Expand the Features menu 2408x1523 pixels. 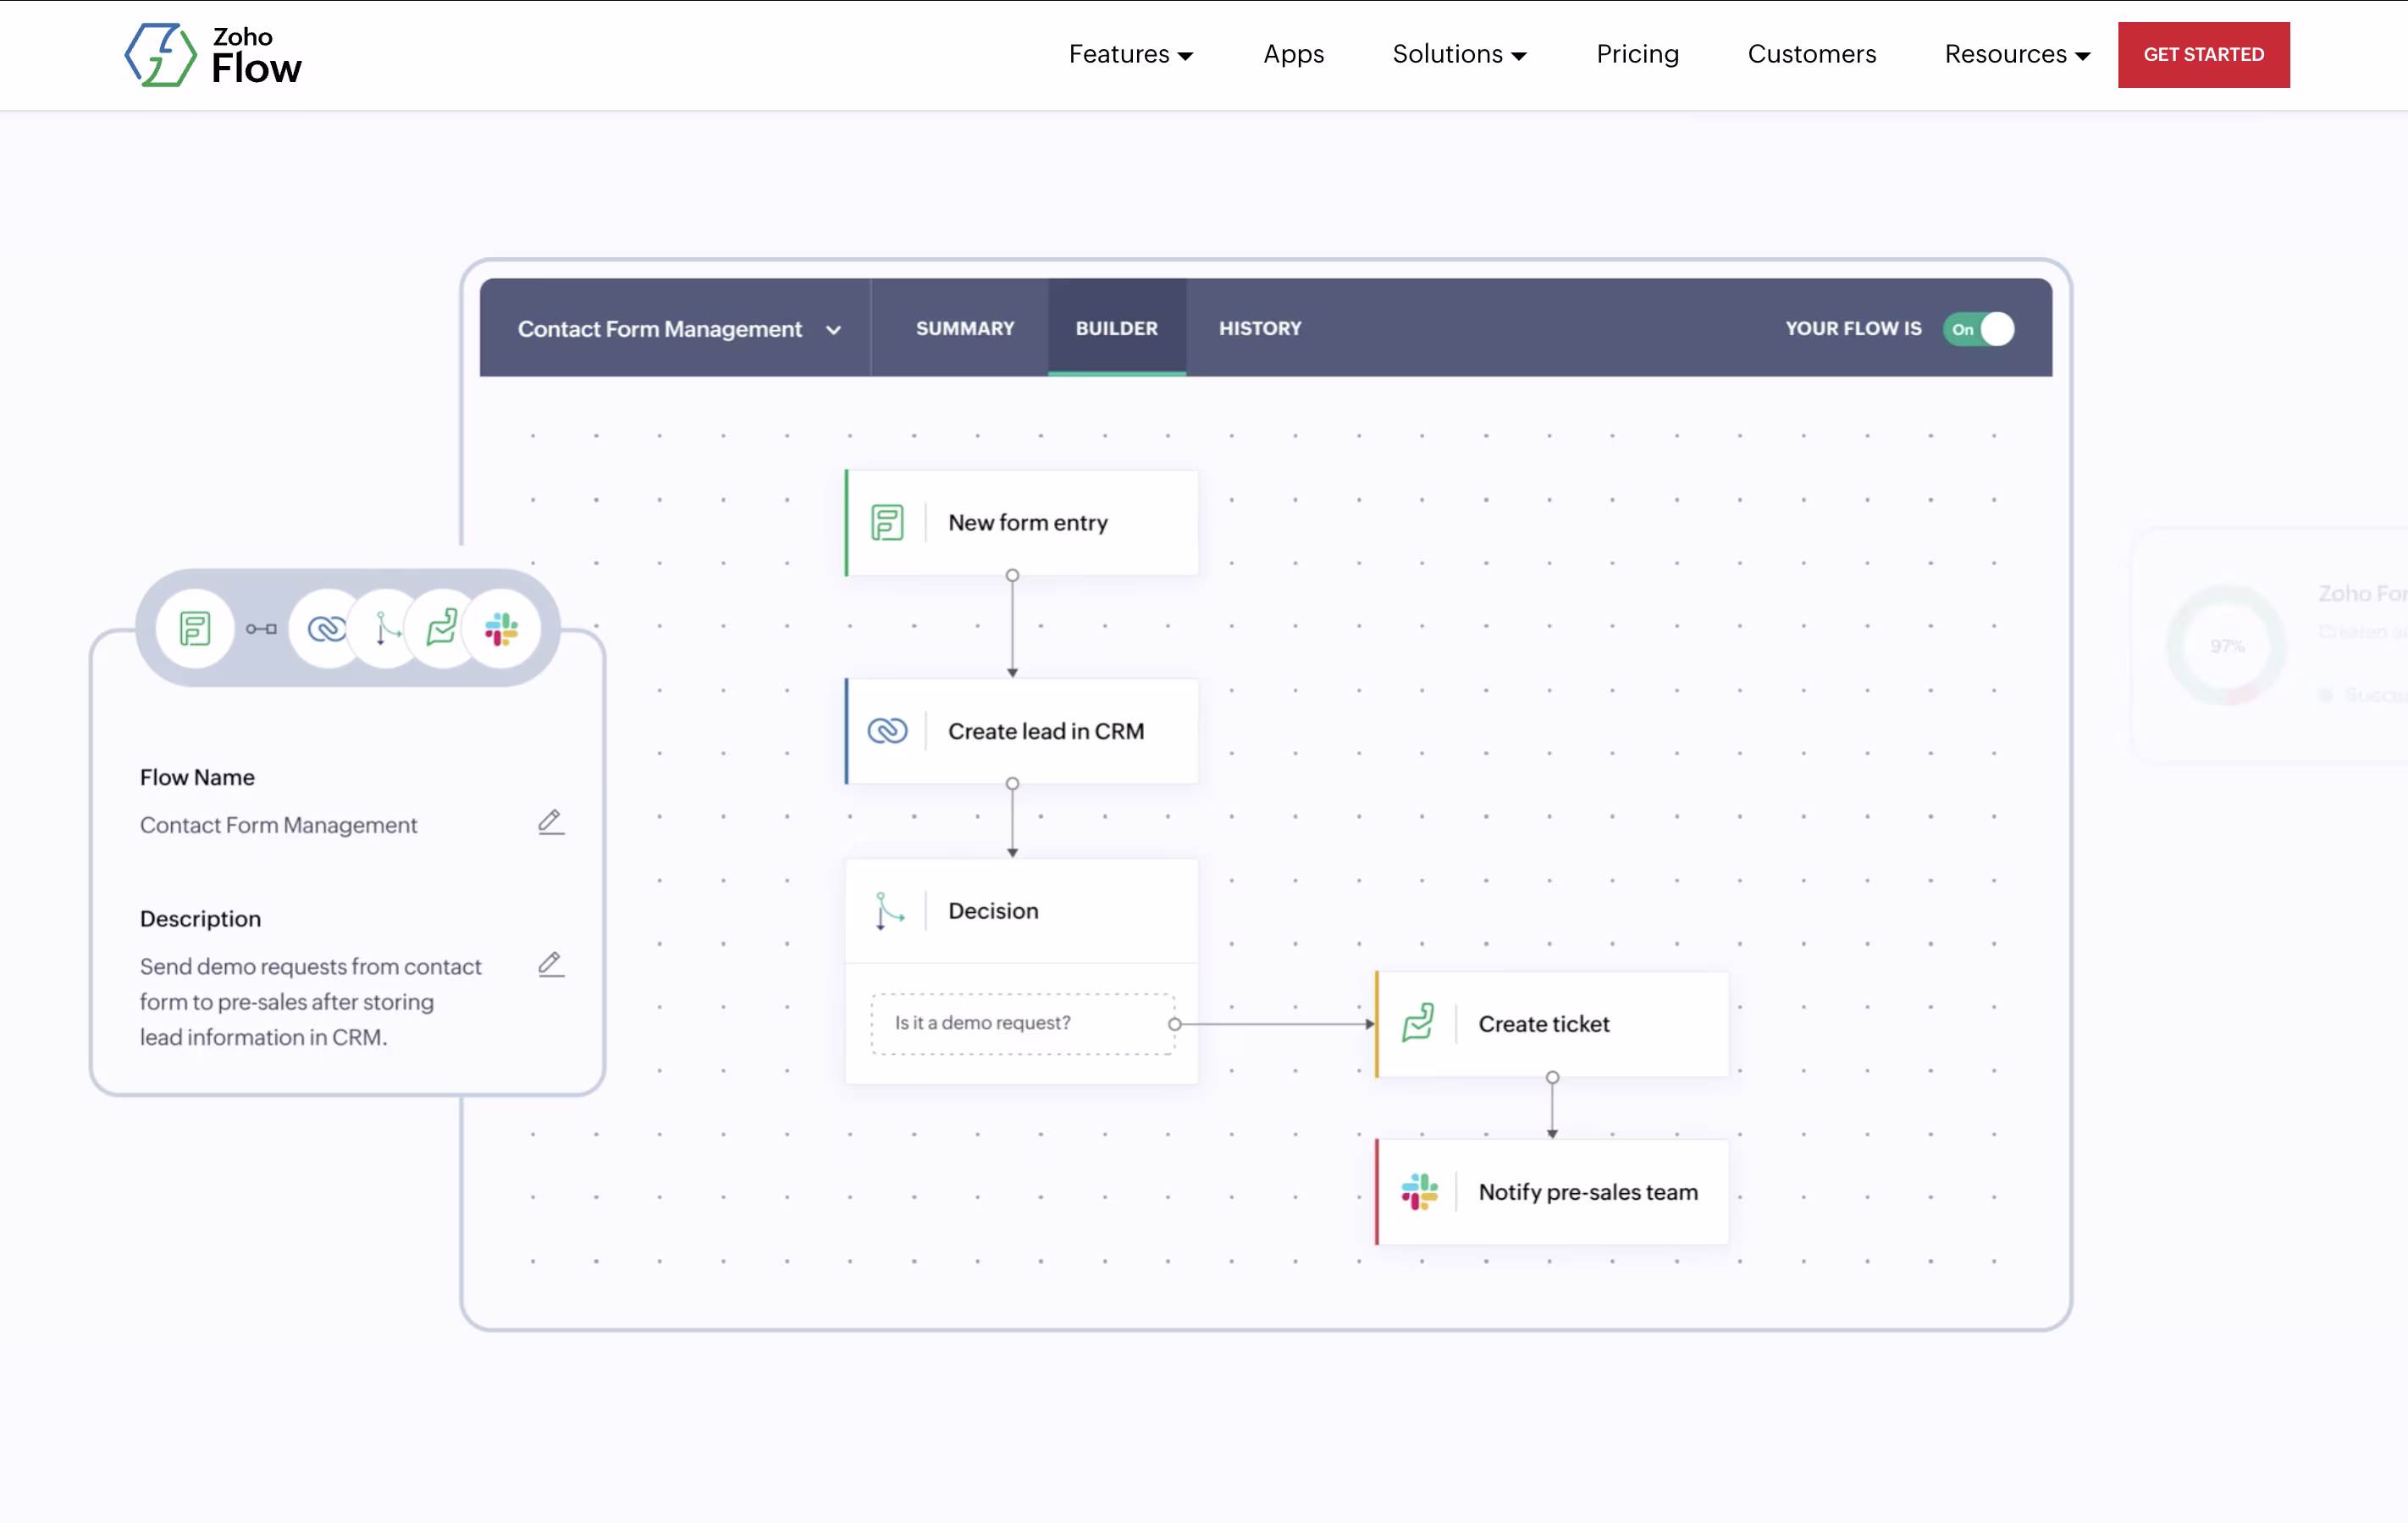1130,55
